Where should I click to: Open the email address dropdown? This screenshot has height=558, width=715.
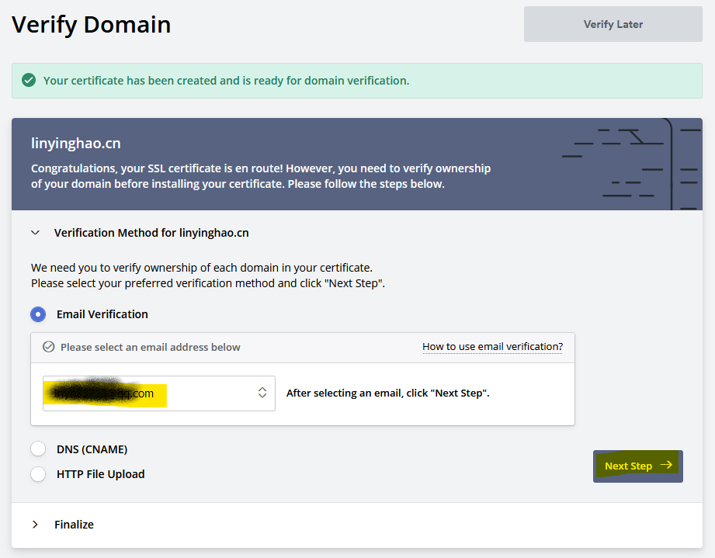[x=158, y=393]
